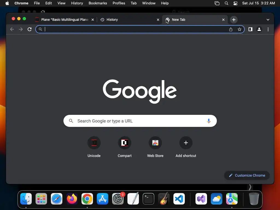Select the New Tab tab
Screen dimensions: 280x210
tap(195, 20)
